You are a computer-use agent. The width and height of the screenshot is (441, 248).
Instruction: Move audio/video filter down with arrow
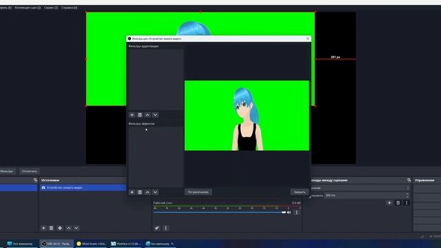[x=155, y=115]
